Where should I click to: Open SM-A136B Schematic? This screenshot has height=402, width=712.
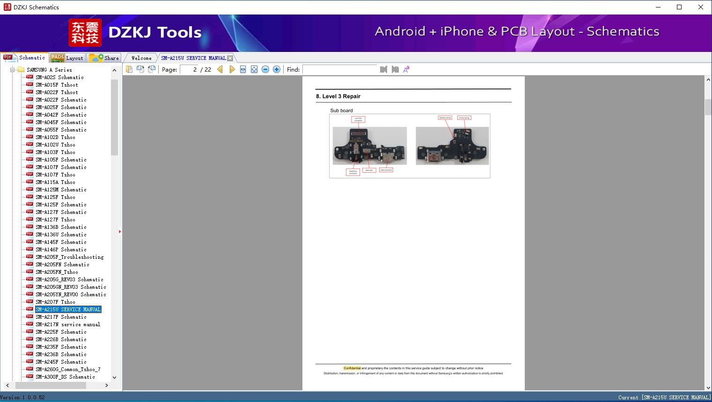61,227
